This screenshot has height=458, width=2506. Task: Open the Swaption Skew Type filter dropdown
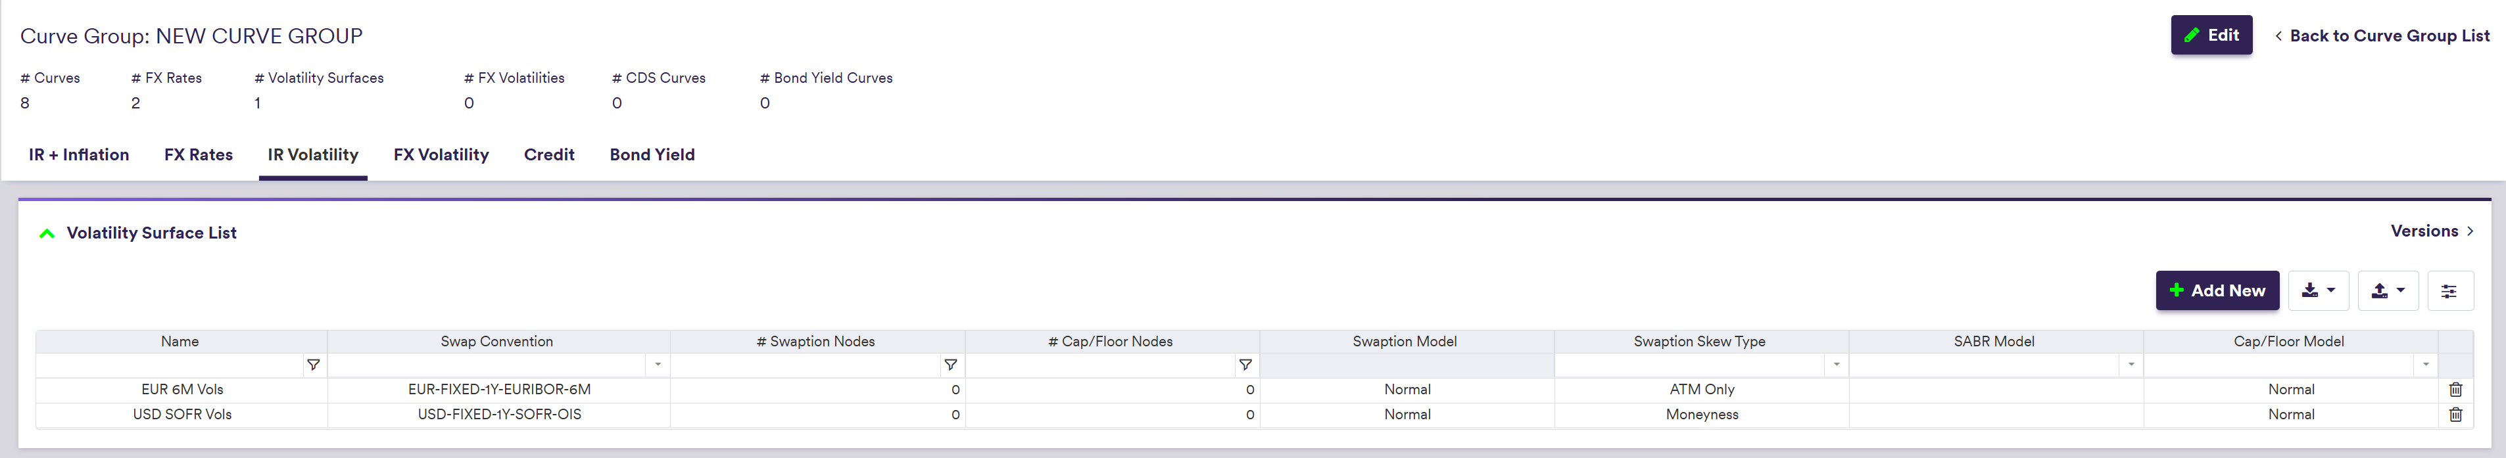click(x=1836, y=365)
